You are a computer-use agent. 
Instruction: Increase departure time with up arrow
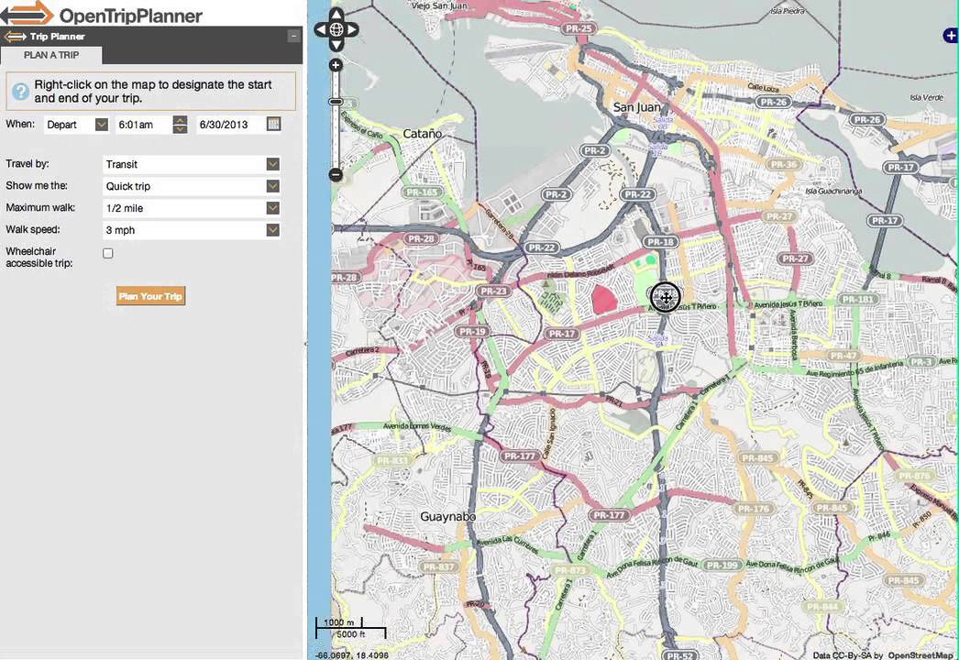[180, 120]
